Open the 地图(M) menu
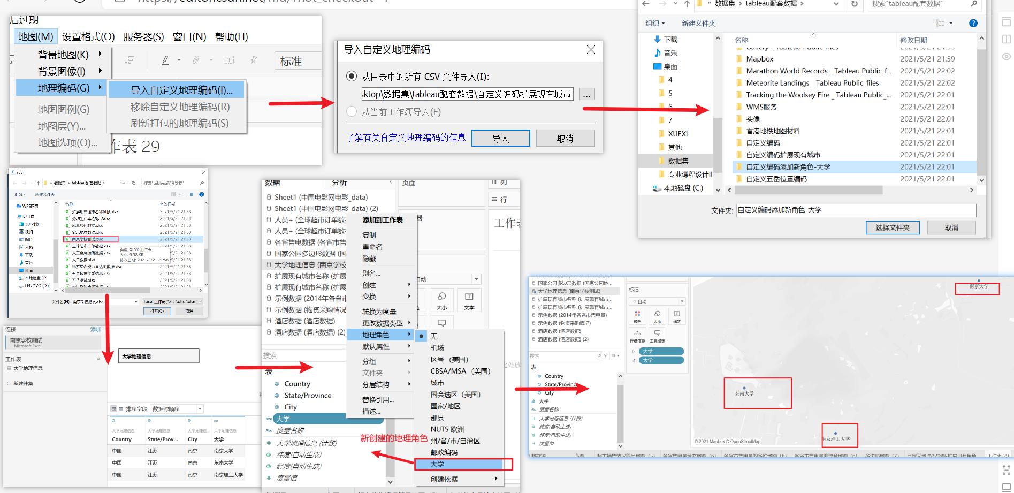Screen dimensions: 1014x493 pyautogui.click(x=36, y=36)
